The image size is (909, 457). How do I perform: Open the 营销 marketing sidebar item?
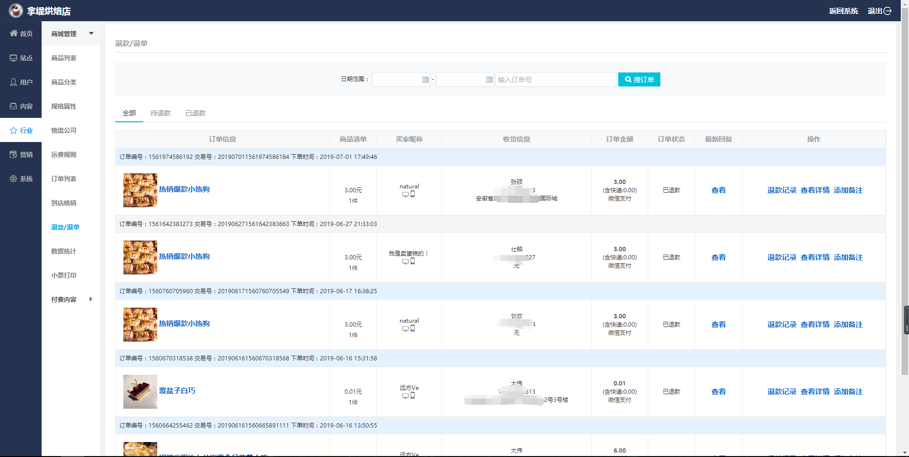pos(21,154)
